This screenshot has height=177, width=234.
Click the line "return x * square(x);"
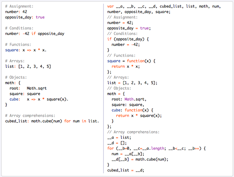click(x=139, y=116)
